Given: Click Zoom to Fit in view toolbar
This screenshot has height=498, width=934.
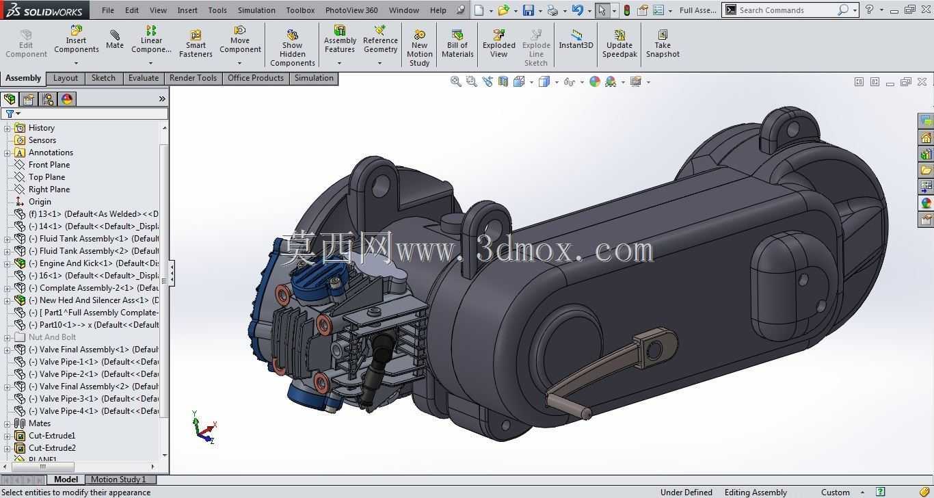Looking at the screenshot, I should point(455,81).
